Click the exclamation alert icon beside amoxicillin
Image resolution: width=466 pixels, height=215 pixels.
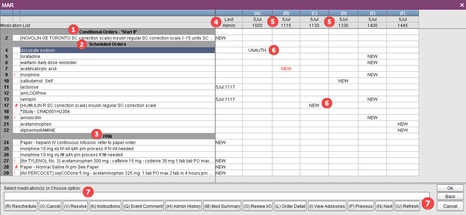click(x=16, y=118)
